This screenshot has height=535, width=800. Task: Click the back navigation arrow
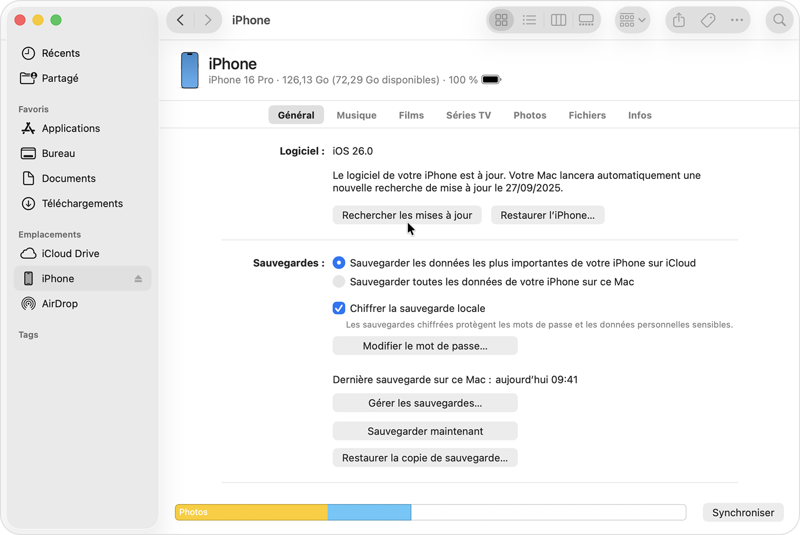[180, 20]
